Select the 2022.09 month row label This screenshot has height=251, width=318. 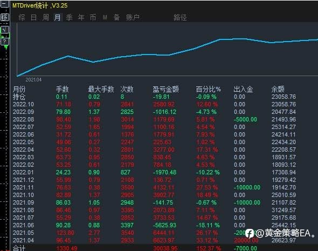coord(23,112)
